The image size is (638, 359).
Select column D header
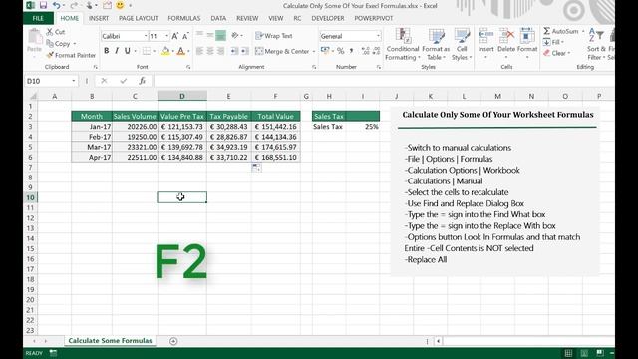[181, 96]
